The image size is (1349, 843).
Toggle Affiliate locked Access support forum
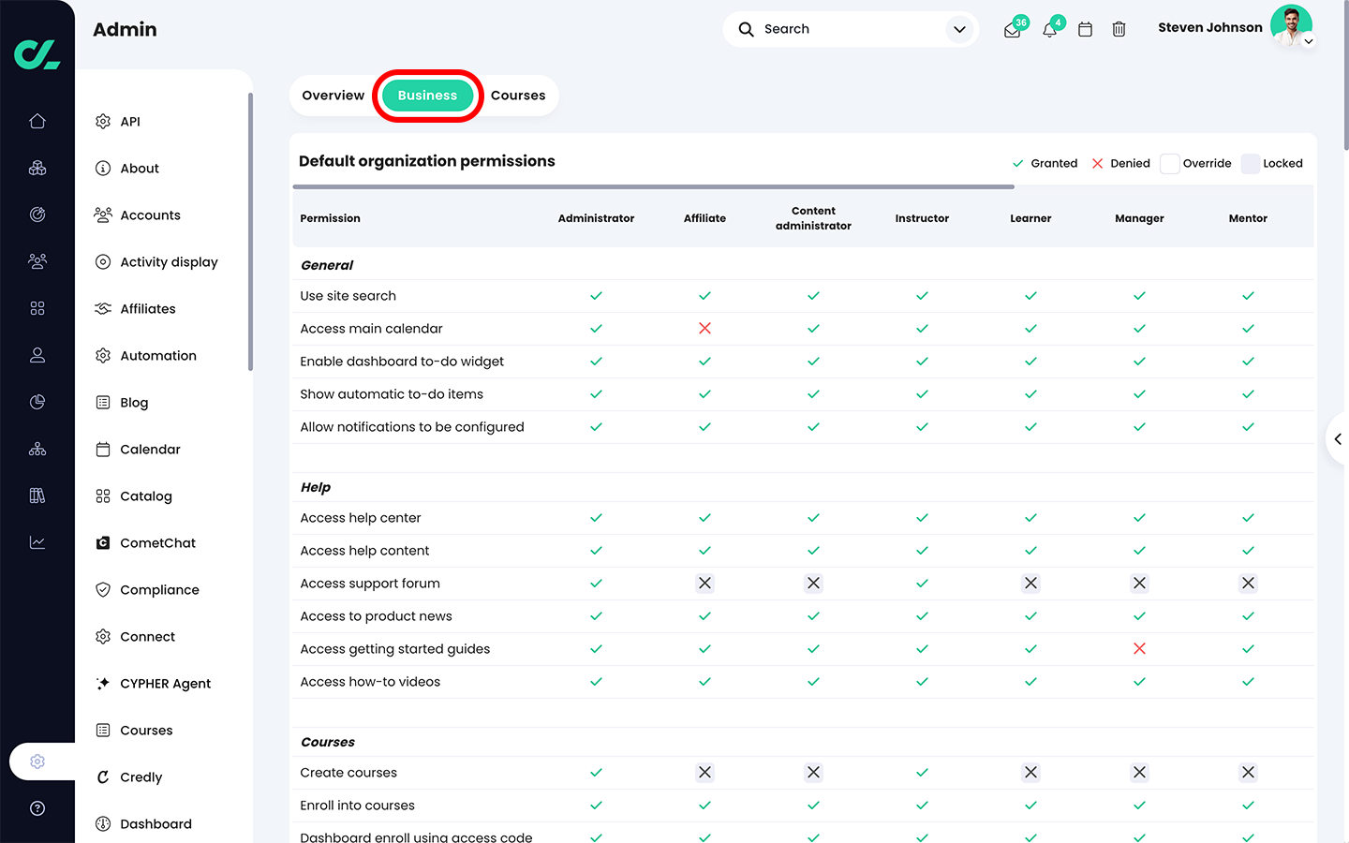704,583
